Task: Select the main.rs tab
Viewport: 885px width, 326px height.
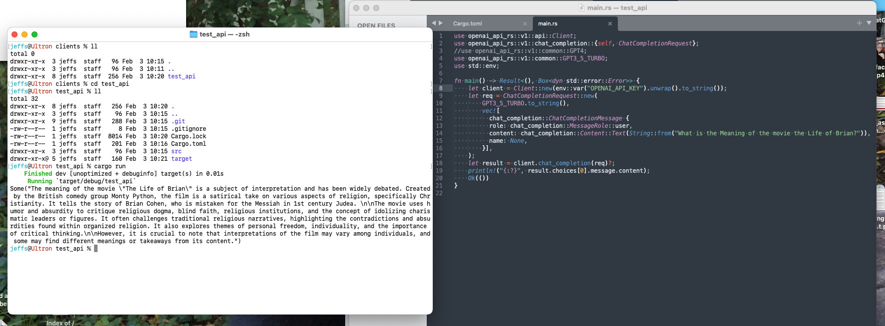Action: 548,23
